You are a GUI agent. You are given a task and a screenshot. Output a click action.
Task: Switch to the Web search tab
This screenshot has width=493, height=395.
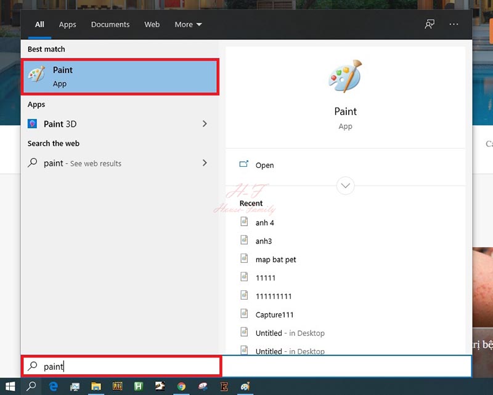152,25
